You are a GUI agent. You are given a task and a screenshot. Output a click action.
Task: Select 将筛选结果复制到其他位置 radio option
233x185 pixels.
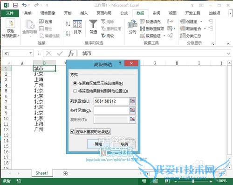[x=100, y=91]
